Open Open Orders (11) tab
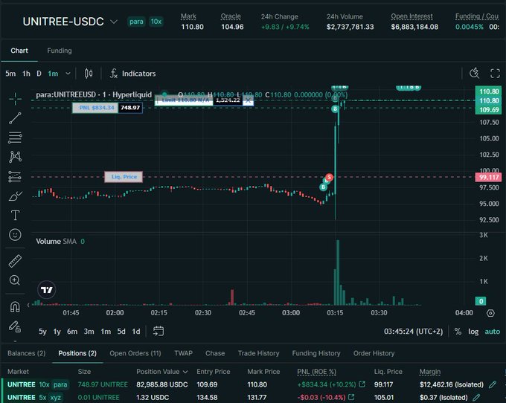 click(x=135, y=353)
